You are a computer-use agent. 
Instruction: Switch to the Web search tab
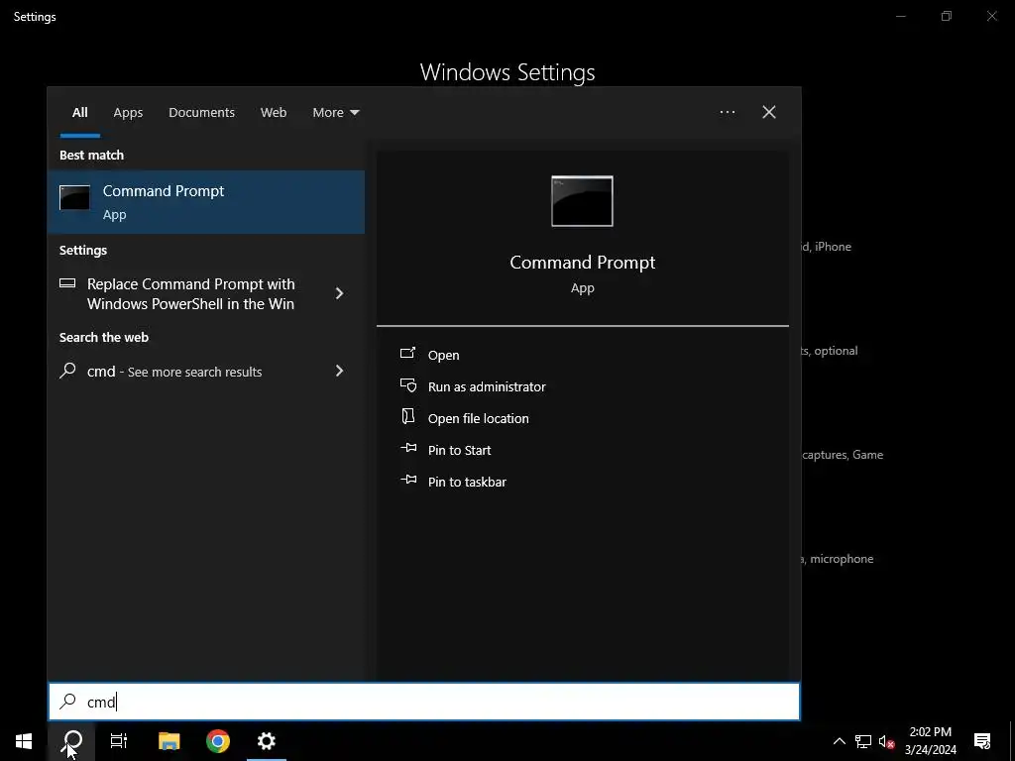click(x=274, y=113)
